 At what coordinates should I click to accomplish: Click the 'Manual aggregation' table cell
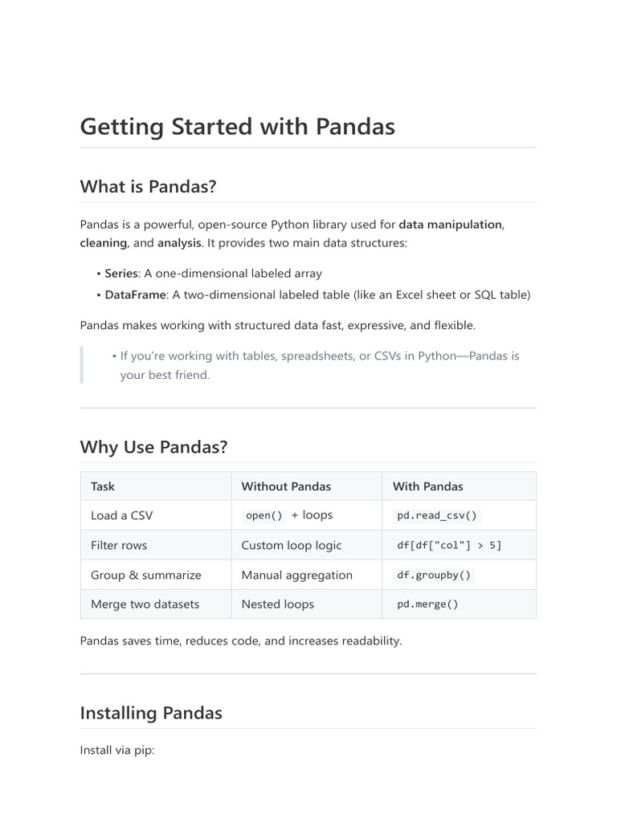[296, 575]
